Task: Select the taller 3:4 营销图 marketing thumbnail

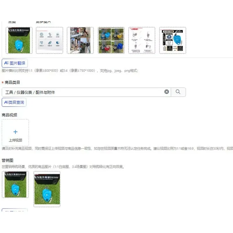Action: 47,189
